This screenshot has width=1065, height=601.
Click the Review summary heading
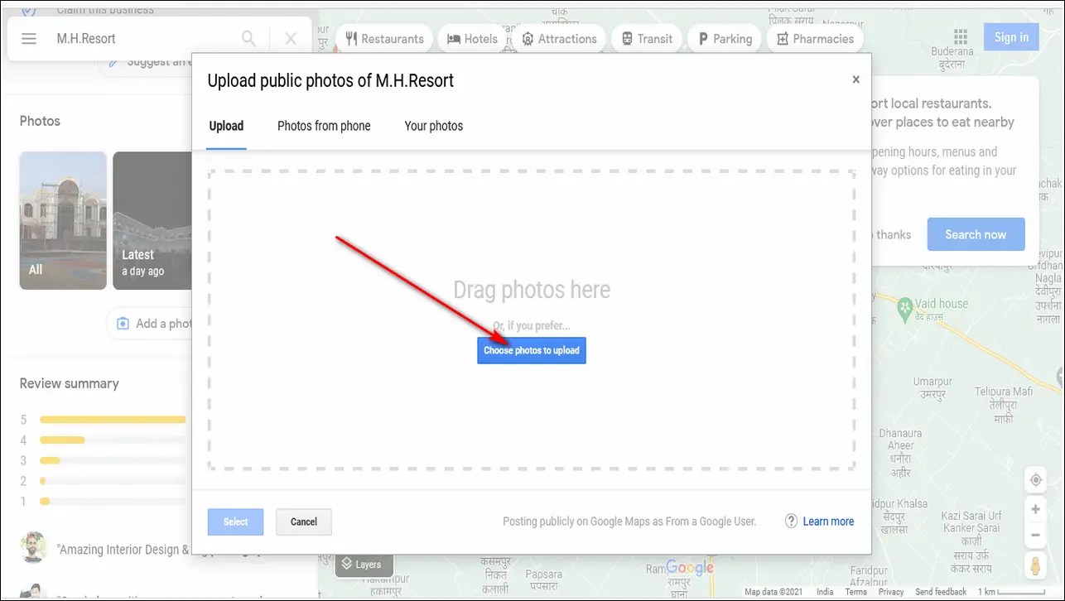70,383
